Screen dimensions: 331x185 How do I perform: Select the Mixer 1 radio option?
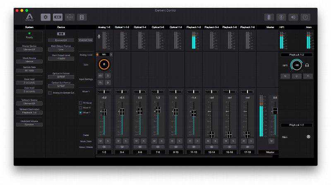[81, 112]
